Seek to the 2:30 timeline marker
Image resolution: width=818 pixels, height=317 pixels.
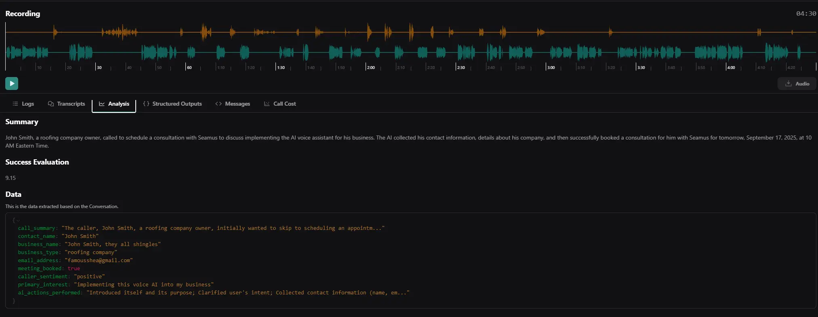point(461,67)
